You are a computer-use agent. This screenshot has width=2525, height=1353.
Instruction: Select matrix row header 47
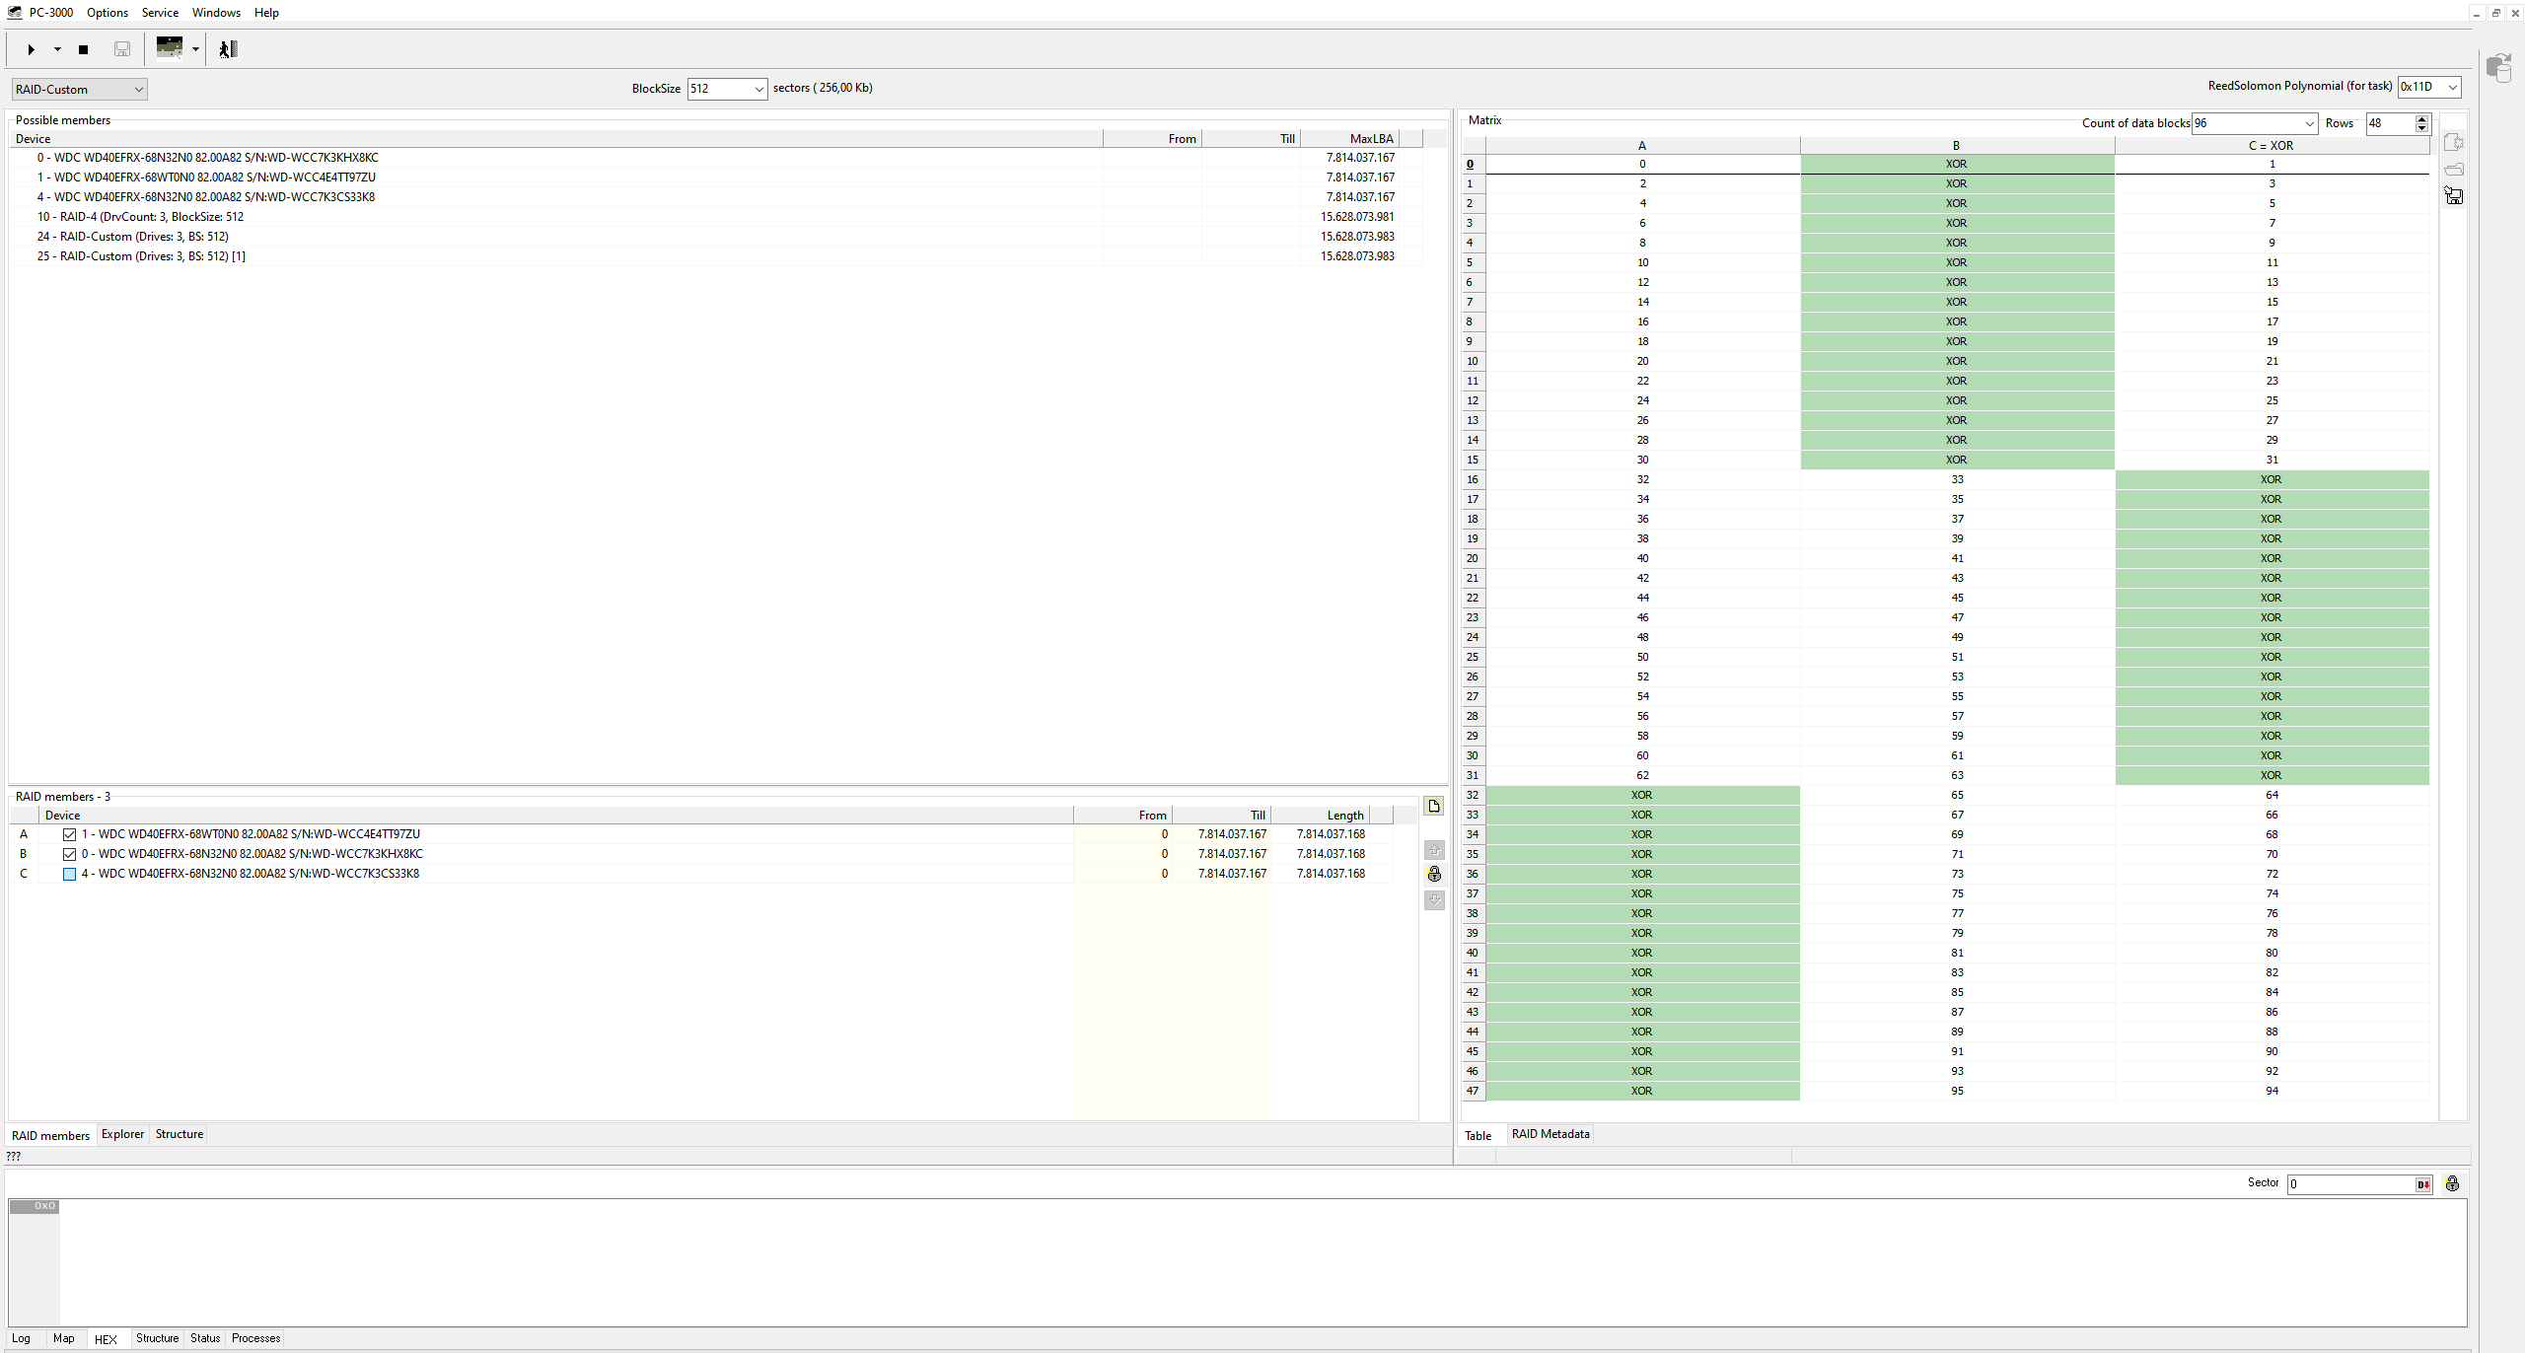pos(1473,1092)
